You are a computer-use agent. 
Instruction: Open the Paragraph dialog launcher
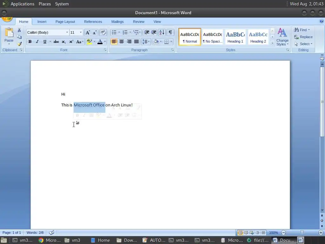172,50
